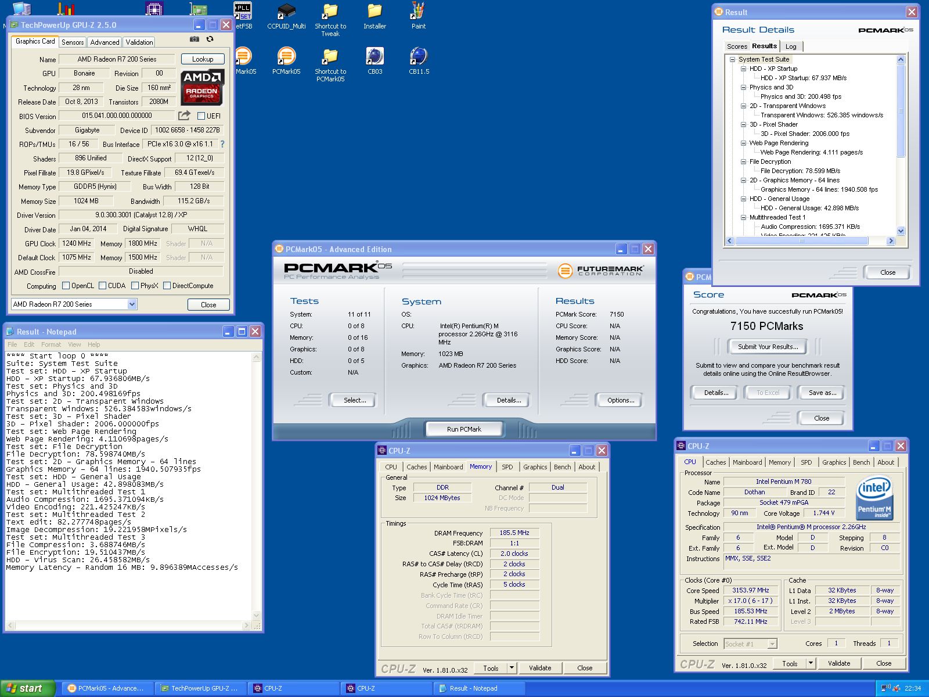Click the Bus Interface question mark icon

pos(222,144)
